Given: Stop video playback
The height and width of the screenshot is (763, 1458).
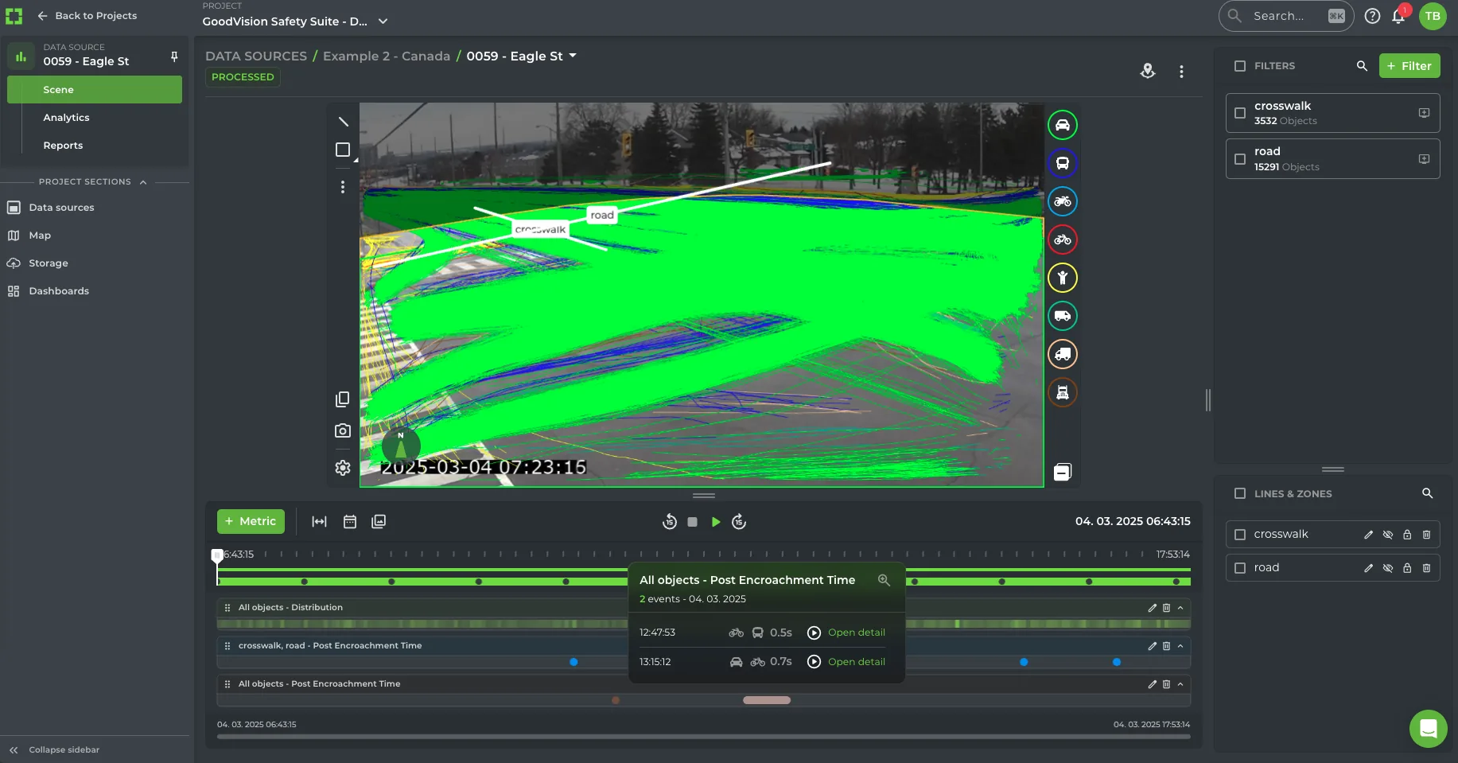Looking at the screenshot, I should tap(692, 522).
